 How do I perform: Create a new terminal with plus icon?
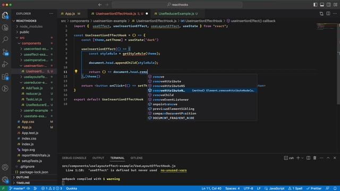pyautogui.click(x=298, y=158)
